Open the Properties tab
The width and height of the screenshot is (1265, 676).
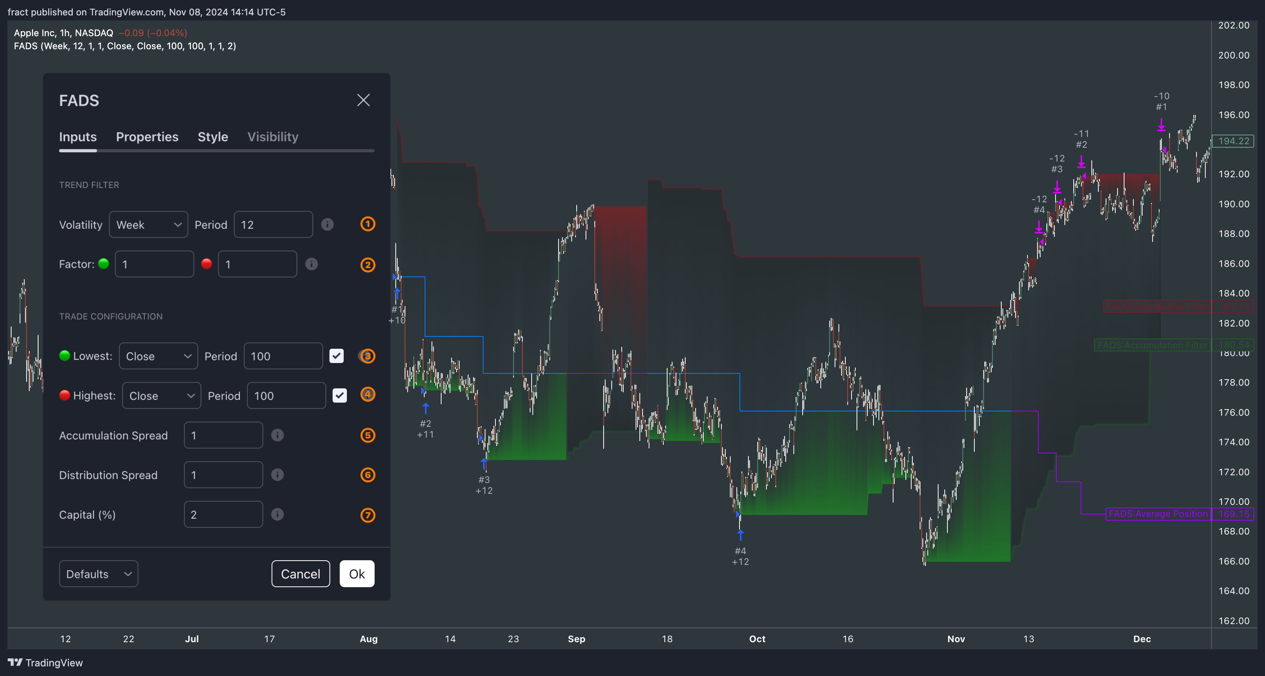point(147,137)
